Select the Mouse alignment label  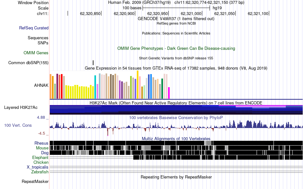[x=42, y=148]
